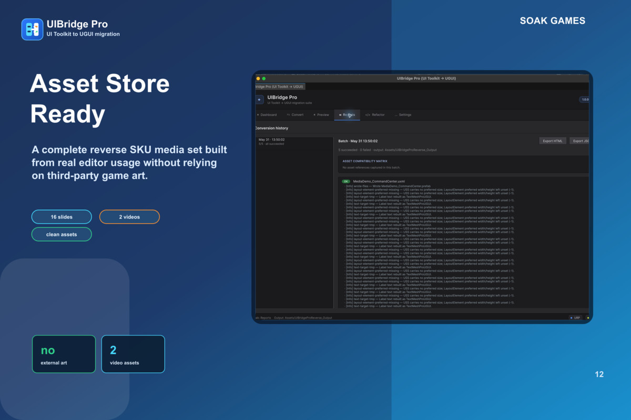Click the green OK status badge
This screenshot has height=420, width=631.
[345, 181]
